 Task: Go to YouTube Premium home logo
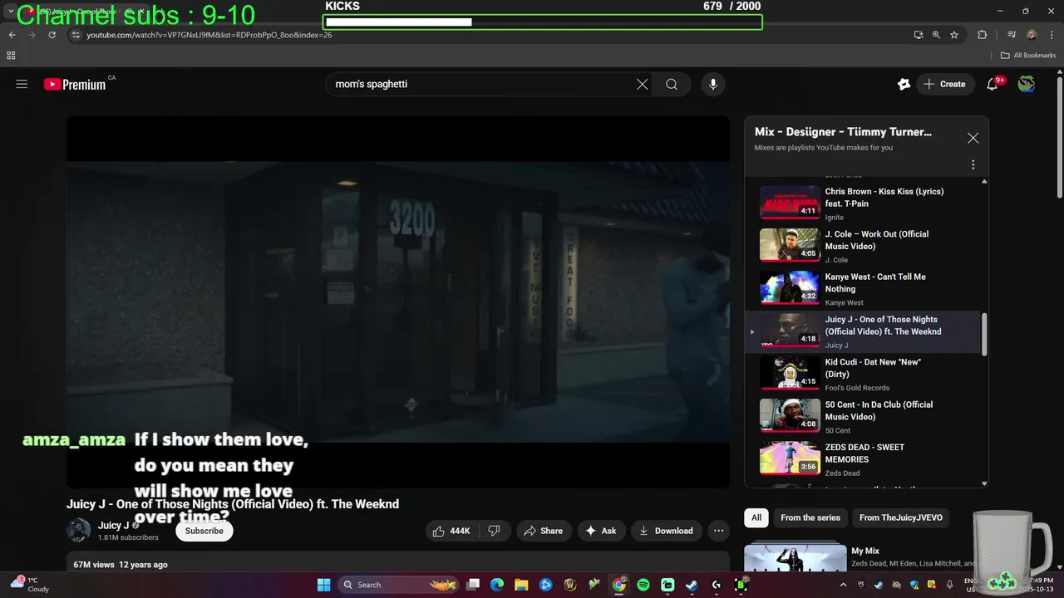(x=75, y=84)
